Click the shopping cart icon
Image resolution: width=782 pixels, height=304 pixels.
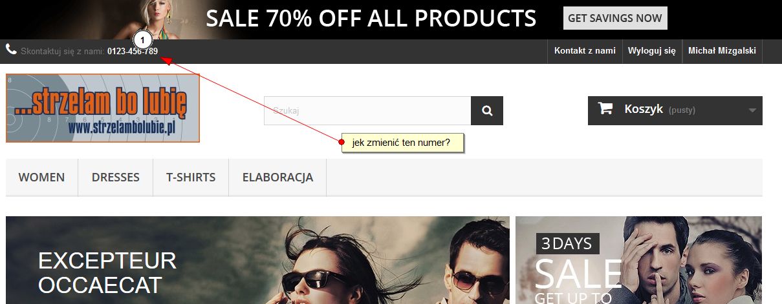coord(605,108)
